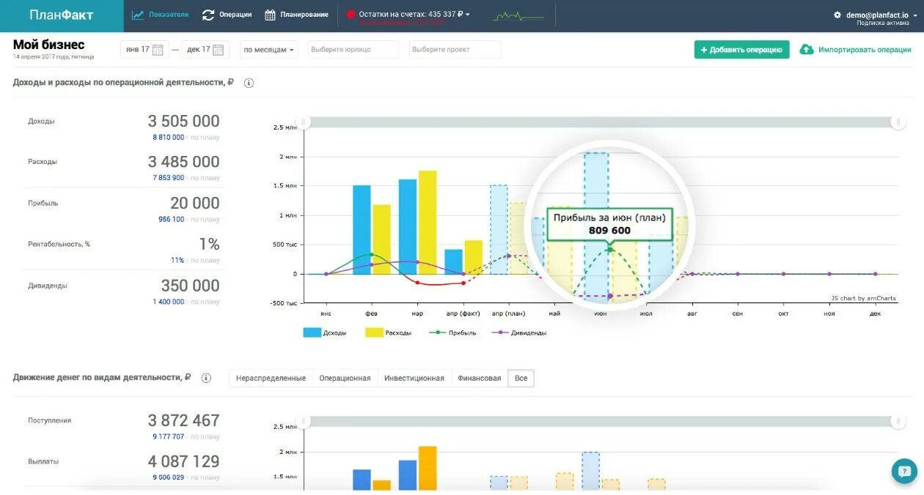The height and width of the screenshot is (495, 924).
Task: Open the по месяцам dropdown
Action: click(268, 49)
